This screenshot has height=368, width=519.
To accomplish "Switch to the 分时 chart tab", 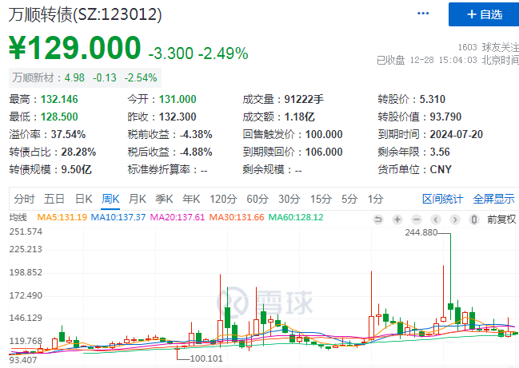I will [24, 199].
